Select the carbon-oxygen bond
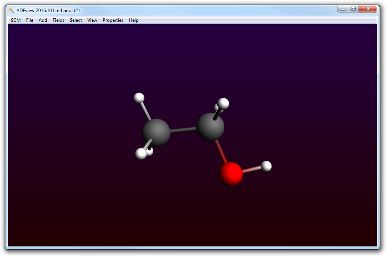The image size is (387, 257). [221, 151]
